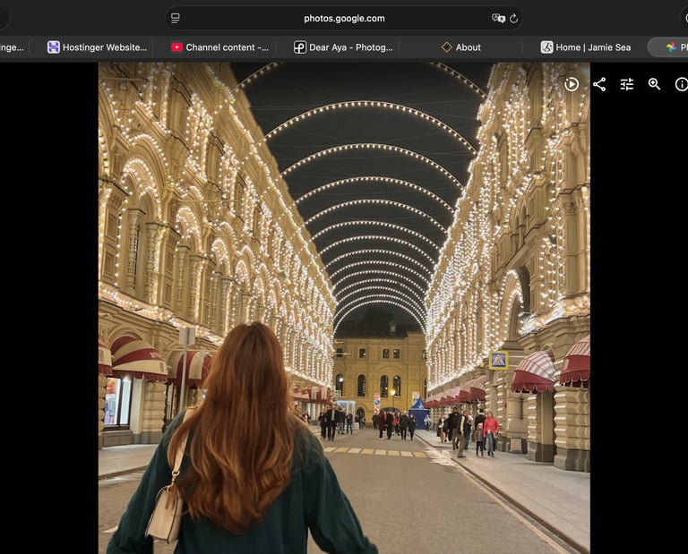Click the Dear Aya tab favicon
This screenshot has width=688, height=554.
pos(300,47)
